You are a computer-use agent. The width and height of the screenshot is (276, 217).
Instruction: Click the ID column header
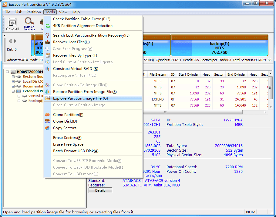pos(173,74)
